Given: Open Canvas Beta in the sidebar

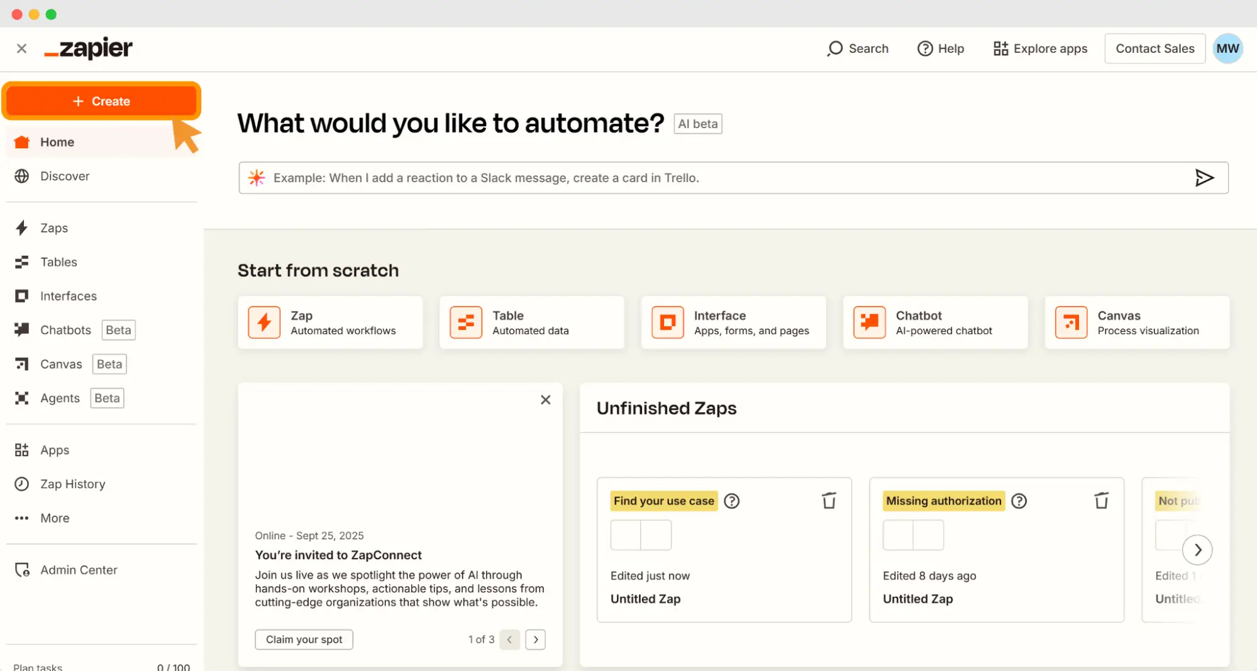Looking at the screenshot, I should tap(101, 364).
